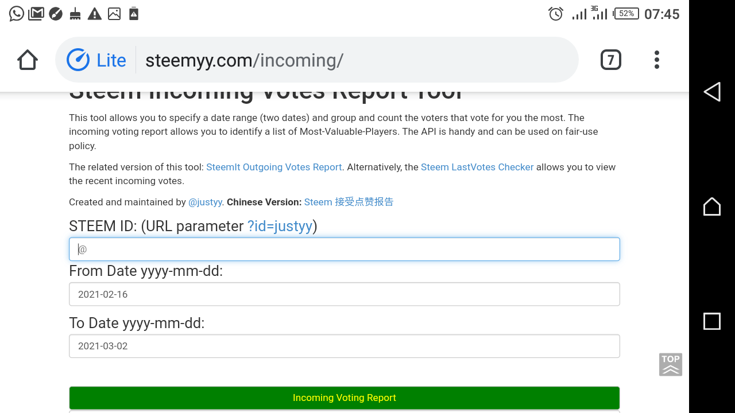
Task: Open the Gmail notification icon
Action: (36, 13)
